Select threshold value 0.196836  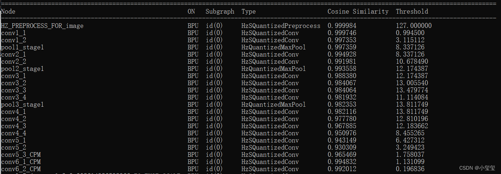pyautogui.click(x=410, y=169)
